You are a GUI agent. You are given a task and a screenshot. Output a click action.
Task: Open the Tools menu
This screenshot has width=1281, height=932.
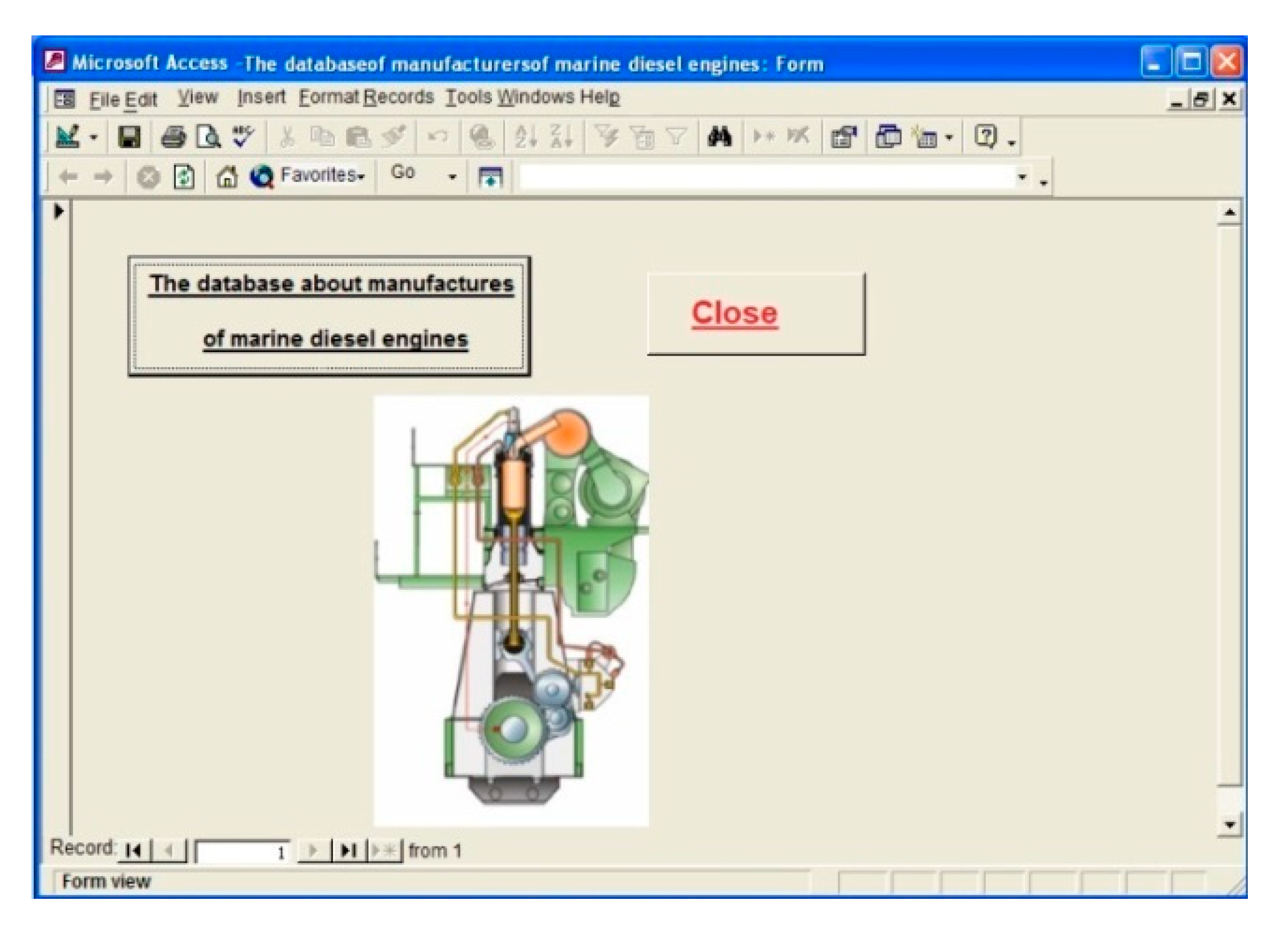coord(469,98)
